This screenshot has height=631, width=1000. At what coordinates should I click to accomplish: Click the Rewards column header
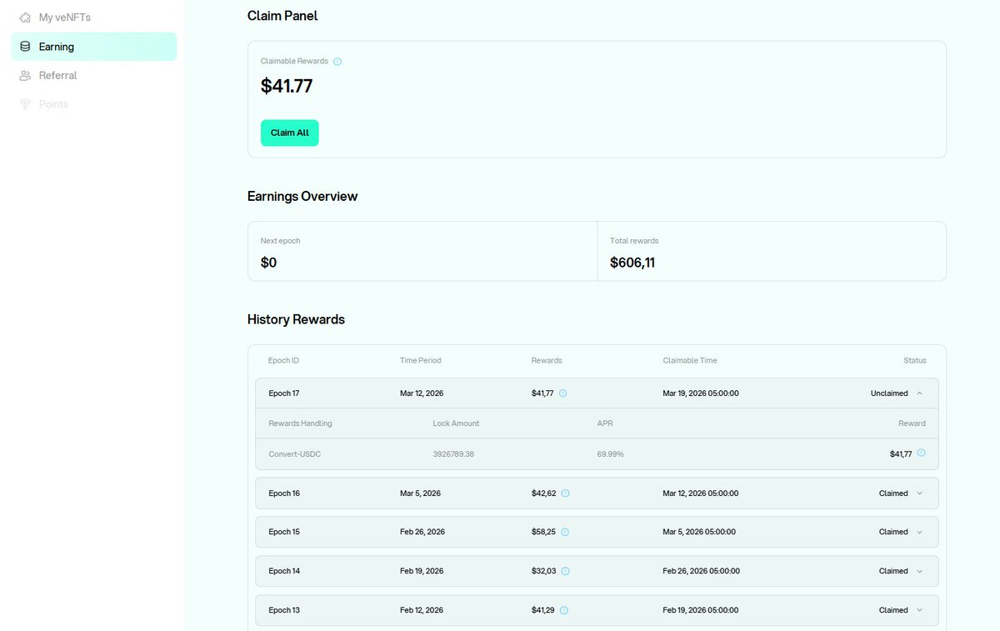point(547,361)
